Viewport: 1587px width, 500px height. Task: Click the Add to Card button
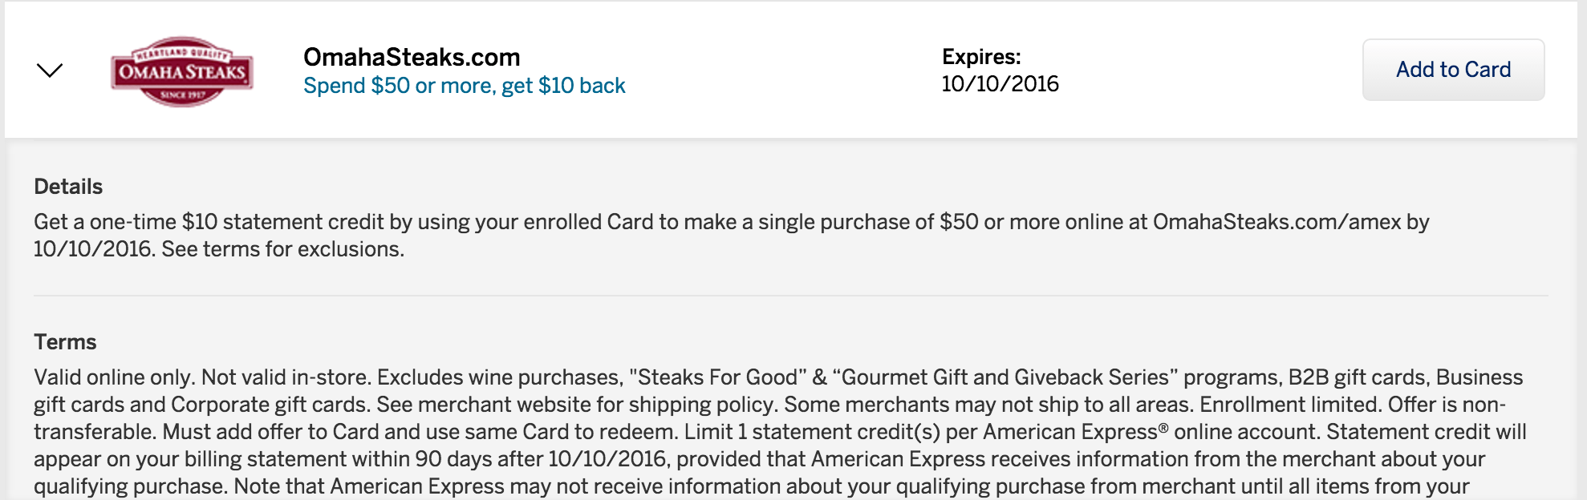[1453, 70]
